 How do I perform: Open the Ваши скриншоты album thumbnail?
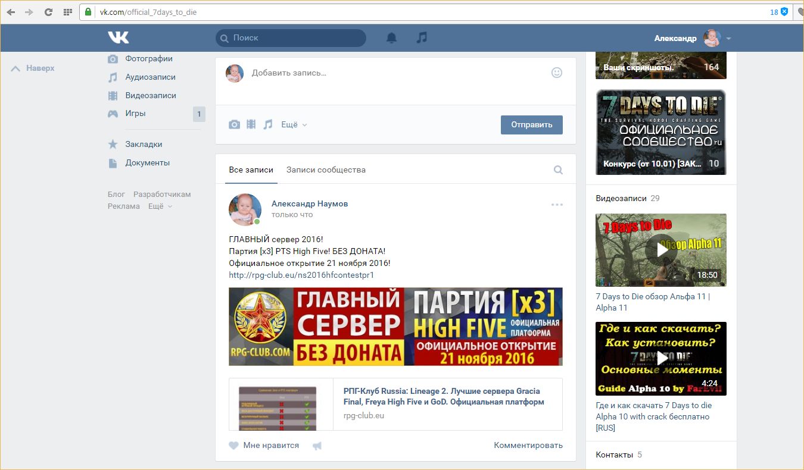pyautogui.click(x=661, y=65)
